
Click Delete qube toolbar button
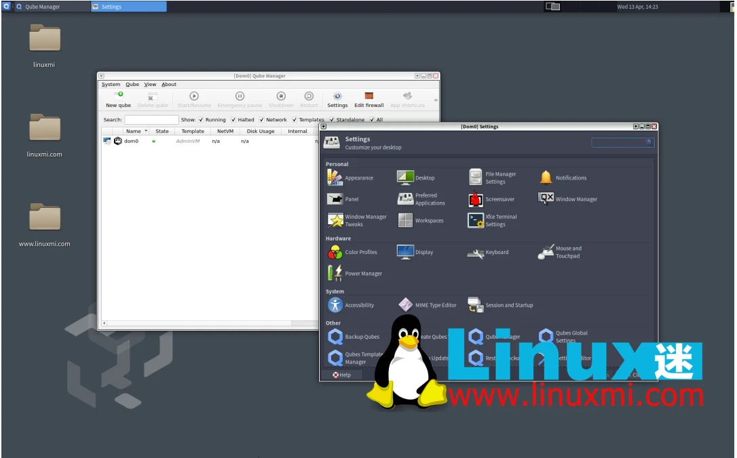(152, 100)
